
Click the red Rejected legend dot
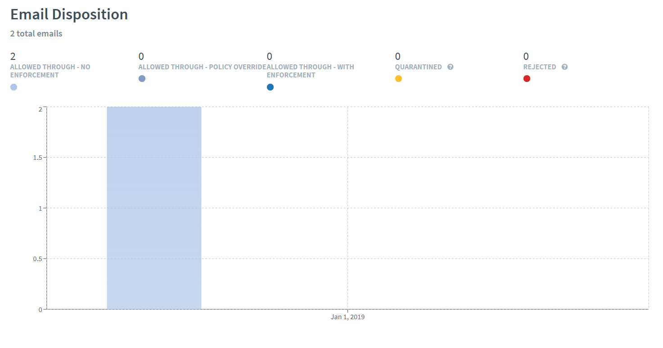(527, 78)
